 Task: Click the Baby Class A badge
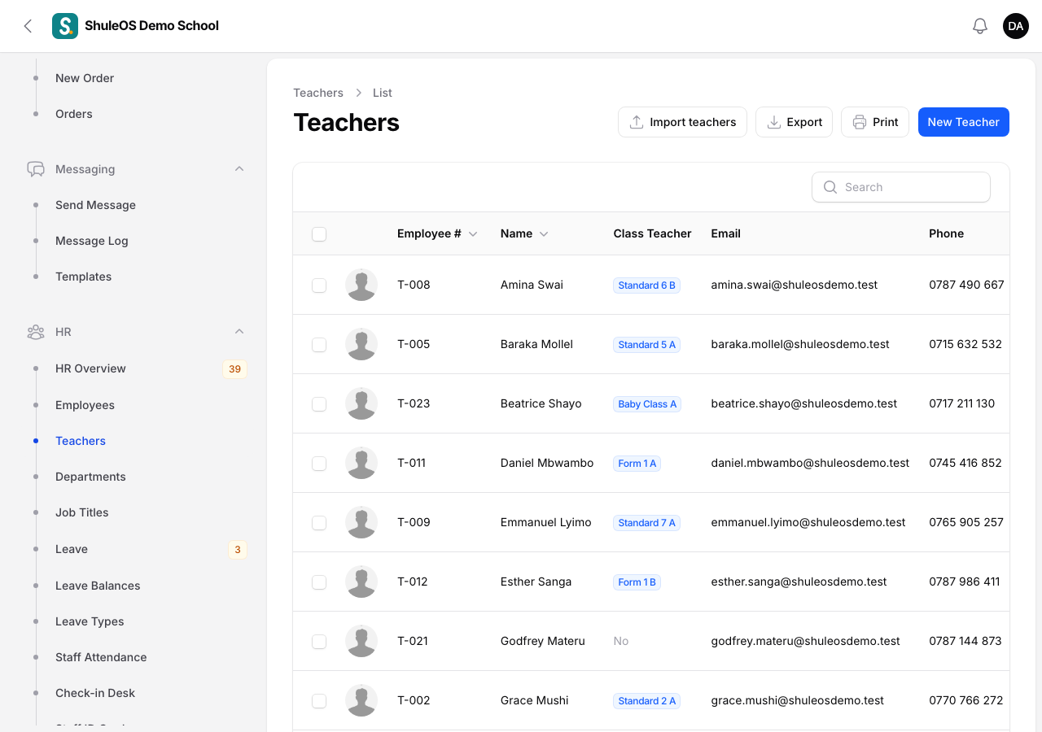click(x=647, y=404)
